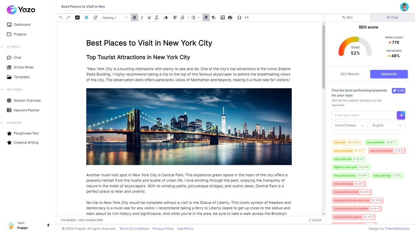
Task: Click the topic input field
Action: [363, 115]
